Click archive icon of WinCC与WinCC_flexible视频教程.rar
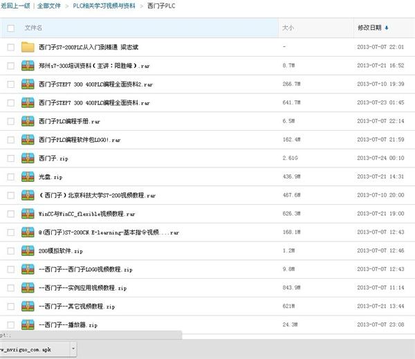 pyautogui.click(x=28, y=214)
